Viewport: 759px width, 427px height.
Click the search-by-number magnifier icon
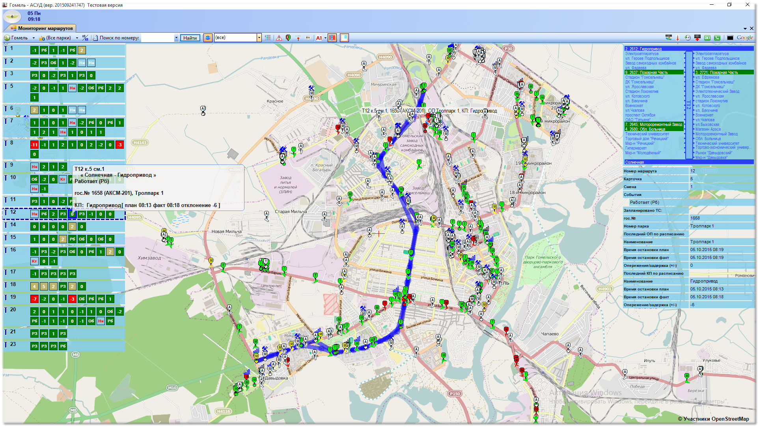pyautogui.click(x=95, y=38)
